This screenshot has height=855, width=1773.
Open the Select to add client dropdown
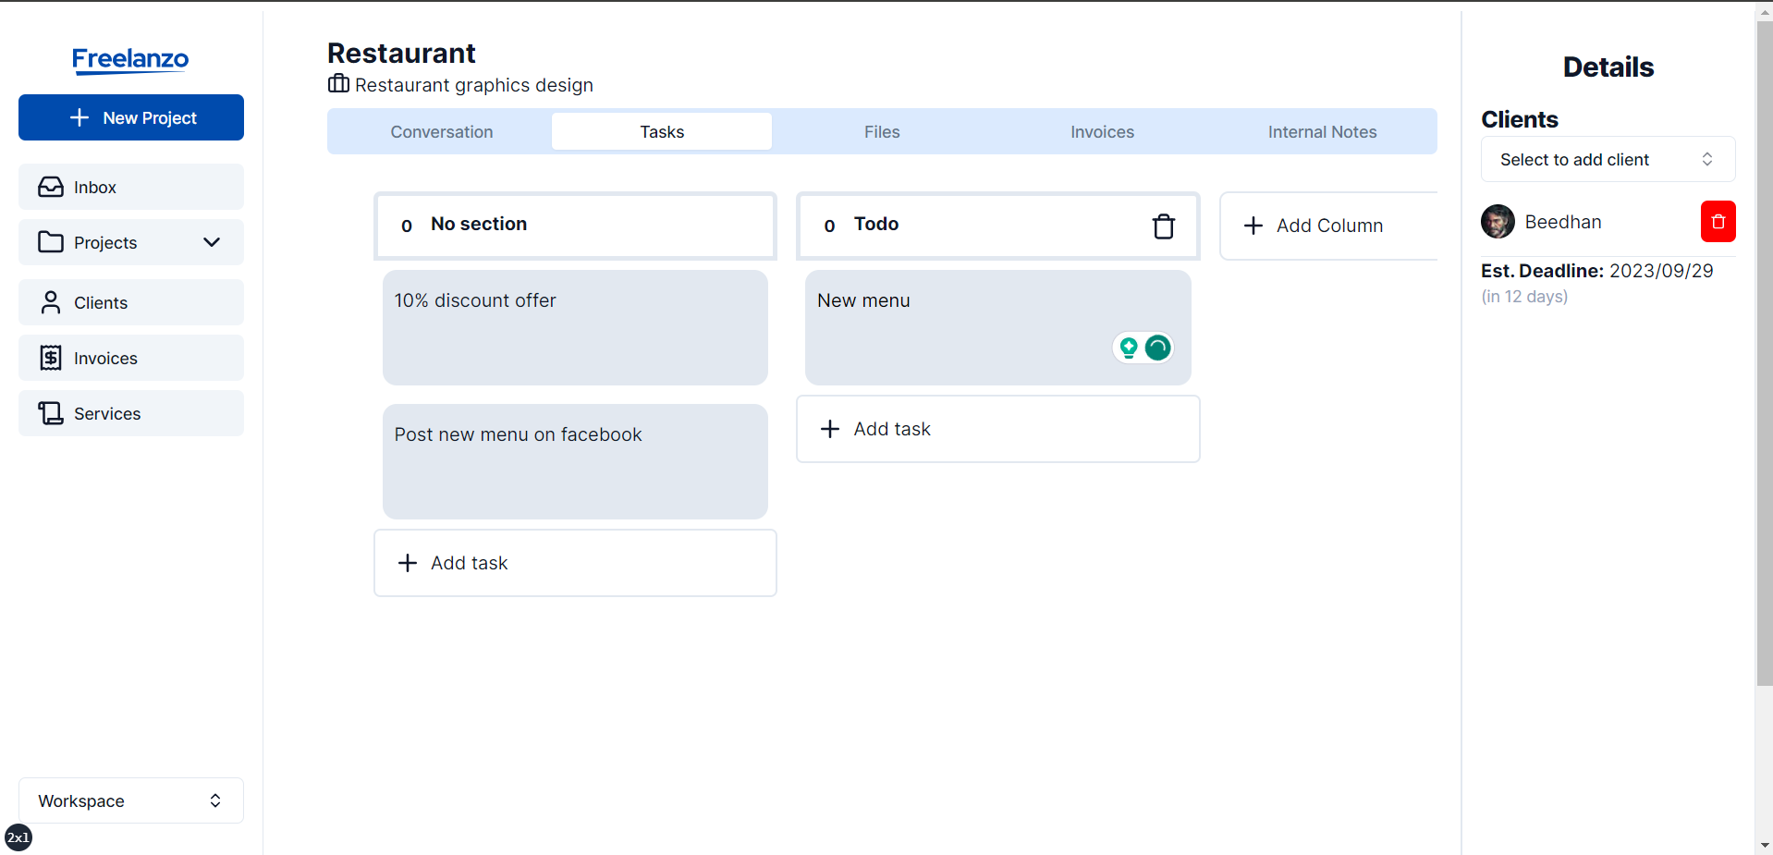1607,160
